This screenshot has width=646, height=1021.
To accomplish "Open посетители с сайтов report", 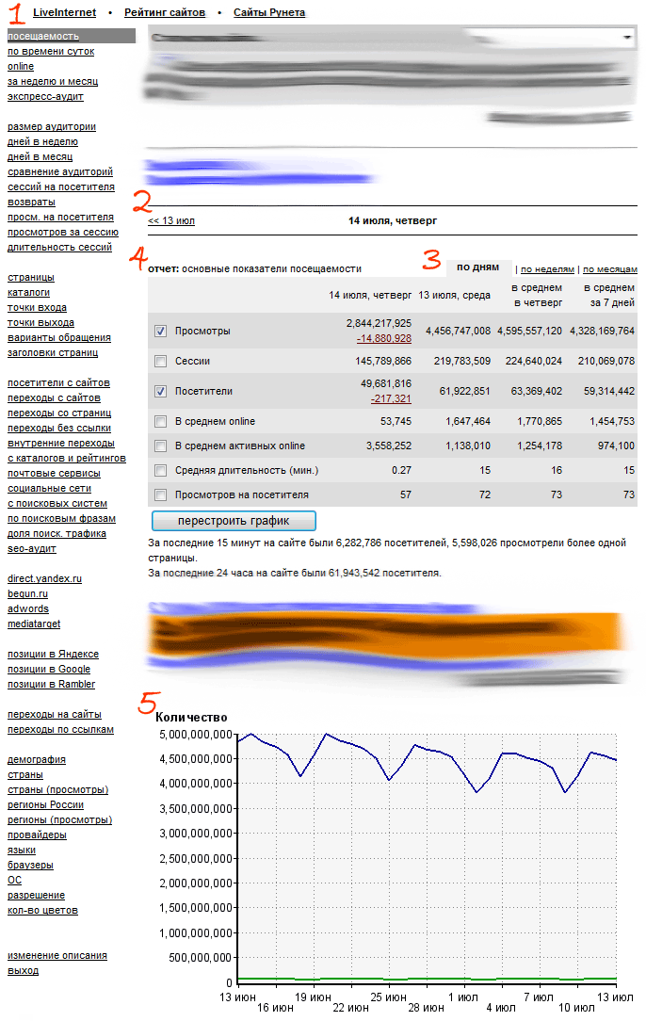I will [58, 382].
